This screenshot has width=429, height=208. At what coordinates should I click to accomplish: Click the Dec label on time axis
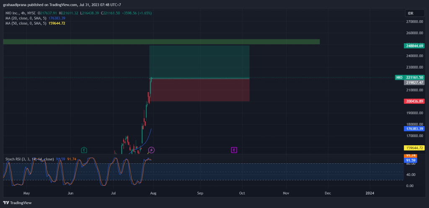coord(328,193)
